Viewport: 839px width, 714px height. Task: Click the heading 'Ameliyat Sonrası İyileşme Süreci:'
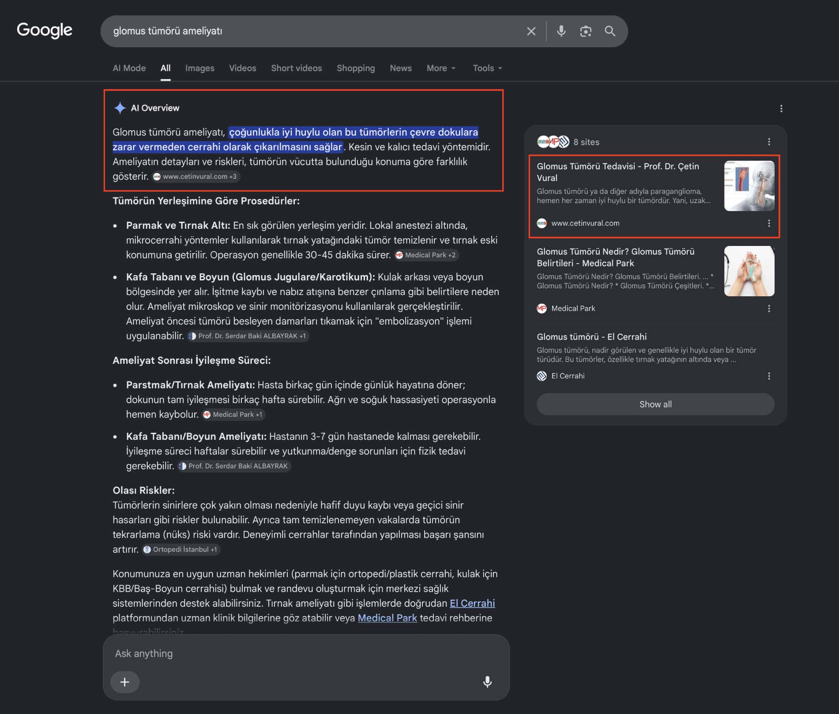point(192,360)
